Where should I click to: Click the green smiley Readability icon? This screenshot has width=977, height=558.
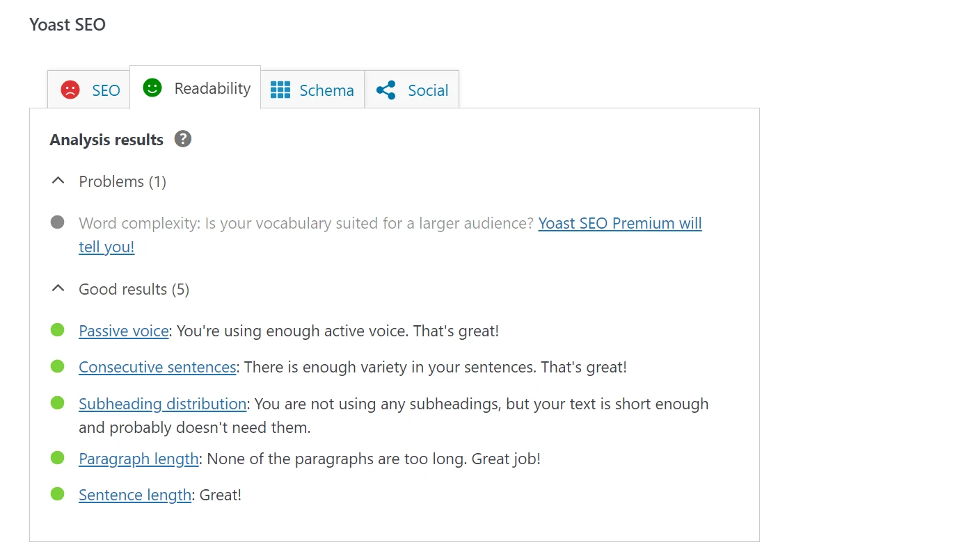click(152, 88)
